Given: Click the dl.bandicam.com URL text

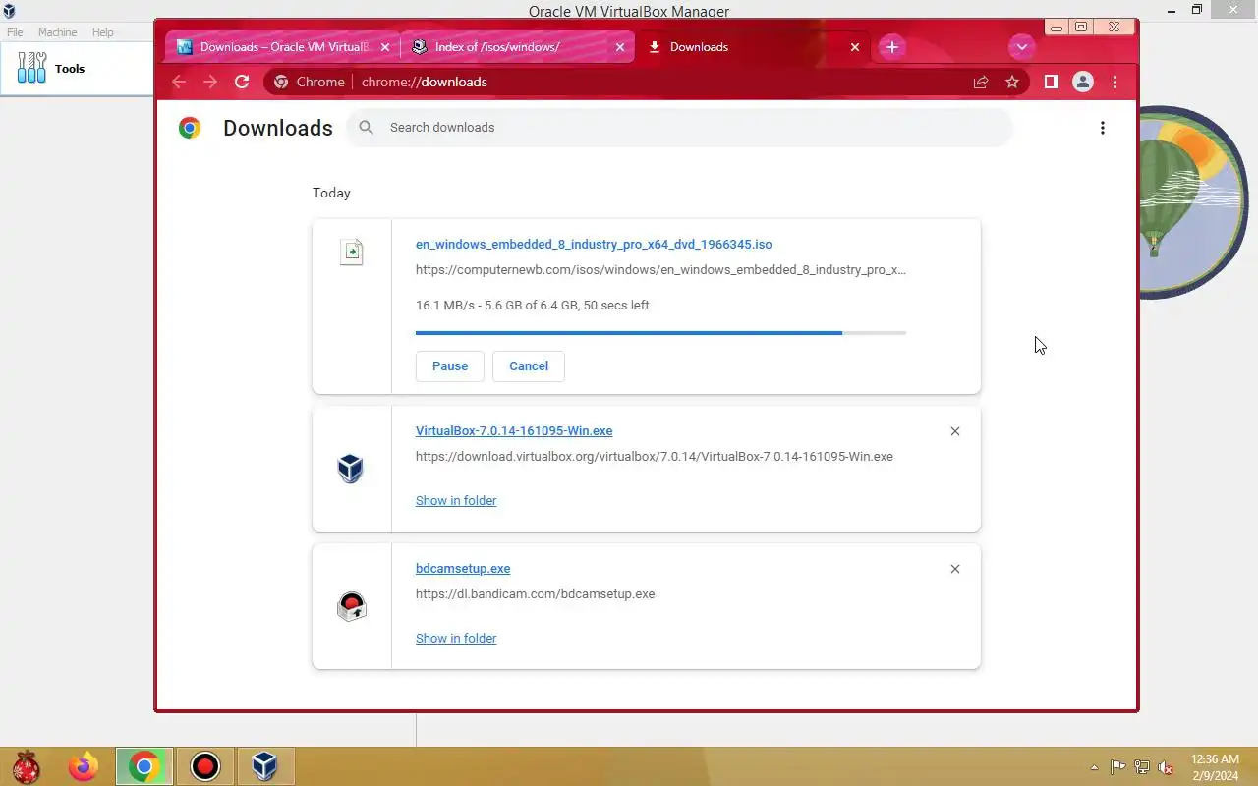Looking at the screenshot, I should (x=535, y=594).
